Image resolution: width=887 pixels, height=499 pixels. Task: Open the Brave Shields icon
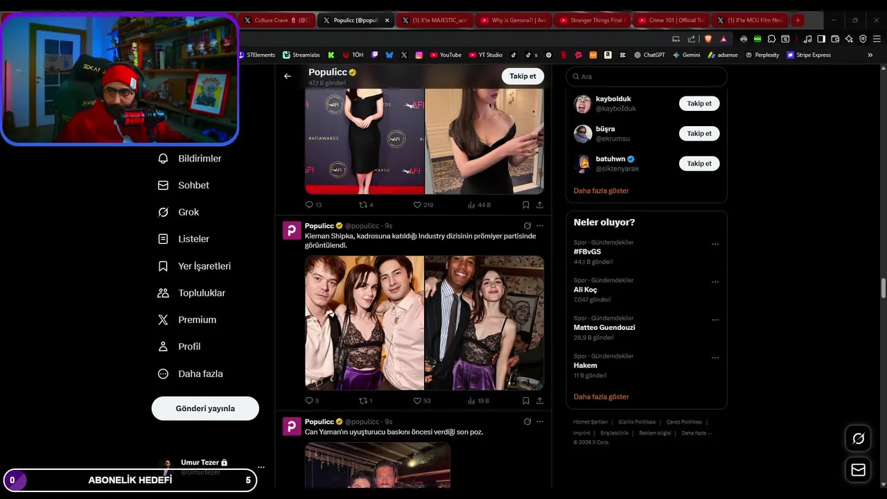(708, 39)
